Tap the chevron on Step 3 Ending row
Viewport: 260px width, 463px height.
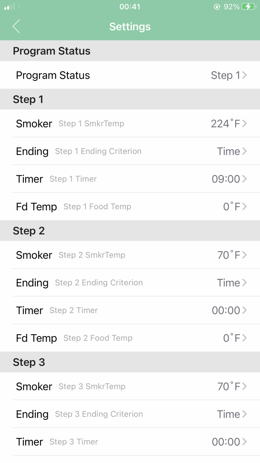coord(245,414)
